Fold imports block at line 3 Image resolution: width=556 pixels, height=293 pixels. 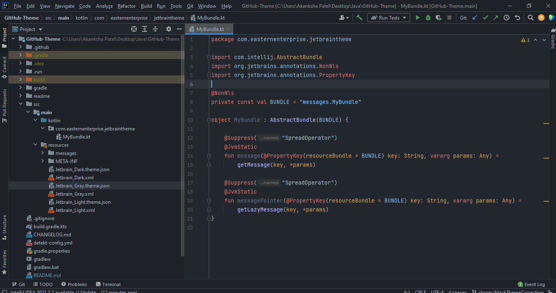click(x=209, y=57)
